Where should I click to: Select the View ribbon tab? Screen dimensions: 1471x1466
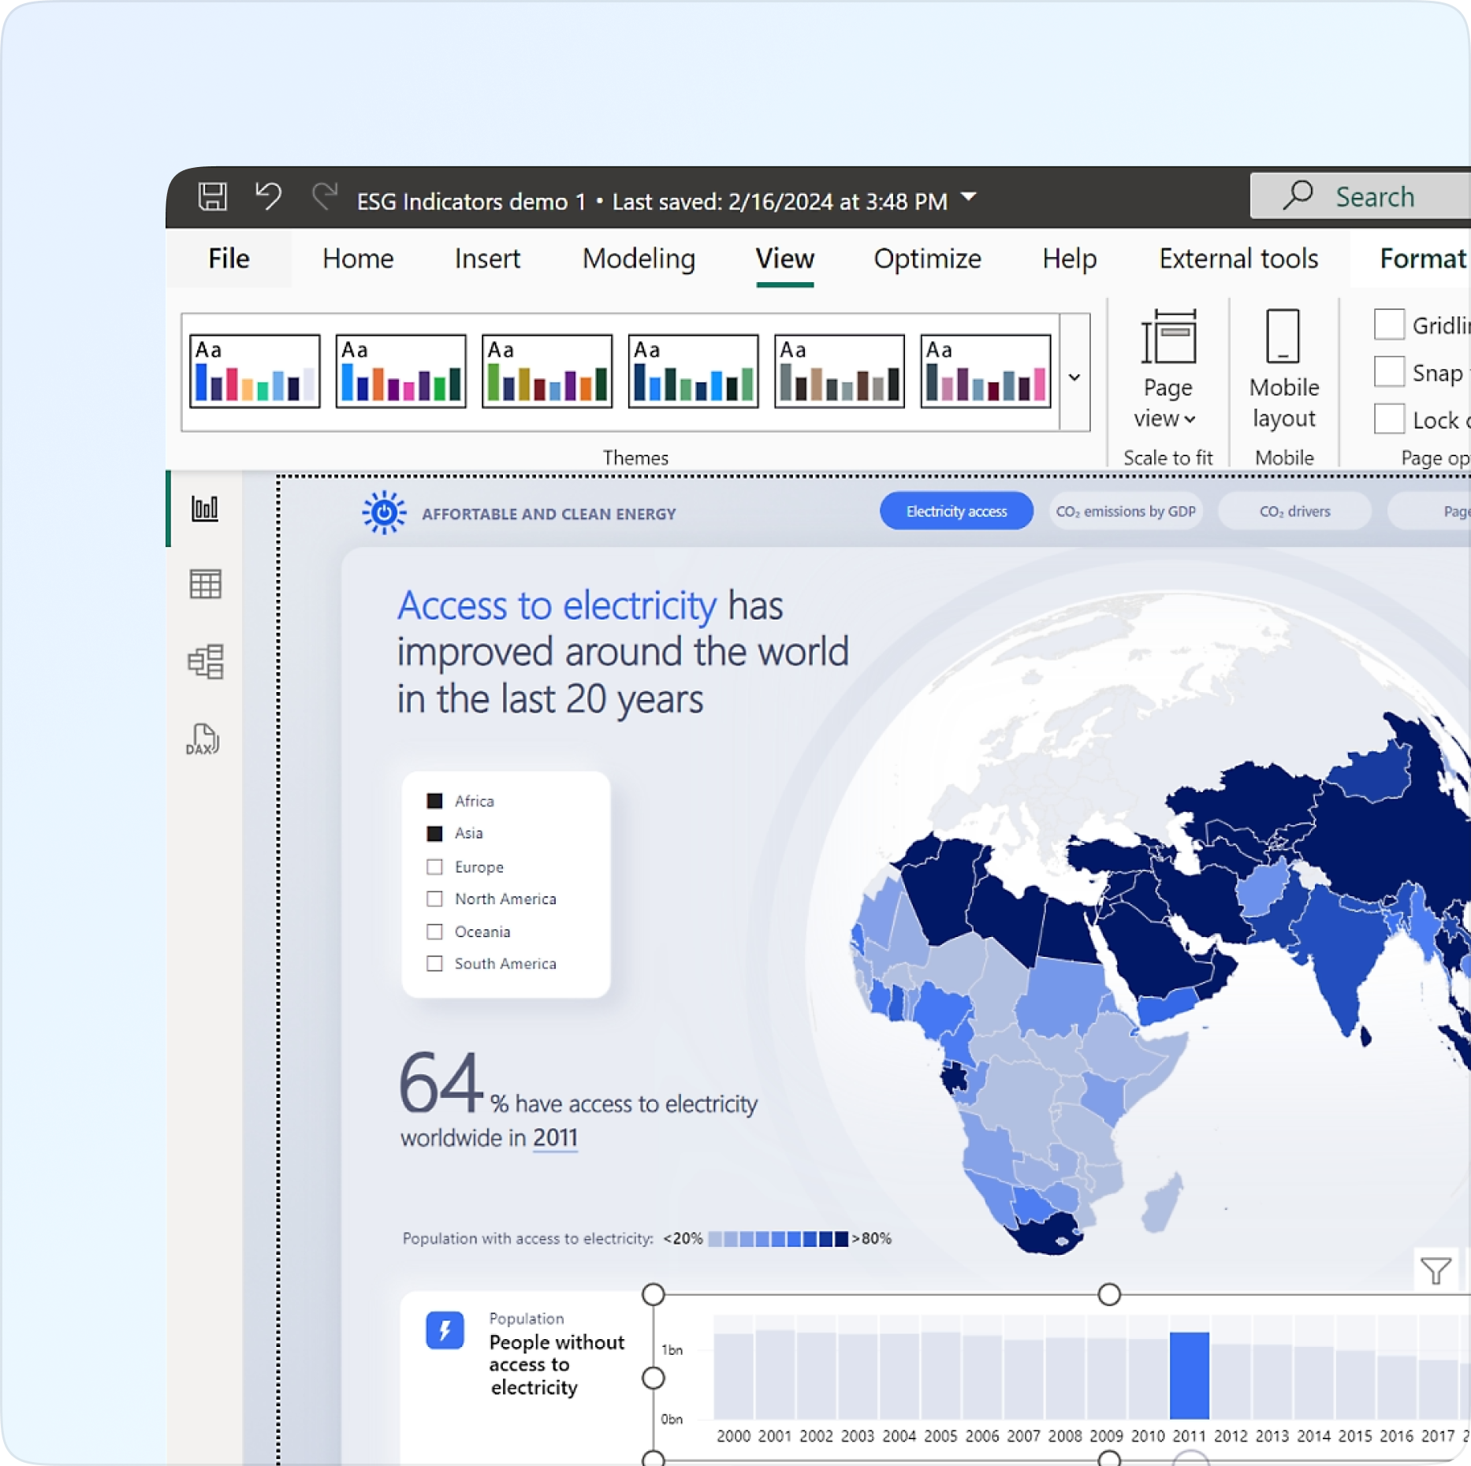click(x=784, y=259)
